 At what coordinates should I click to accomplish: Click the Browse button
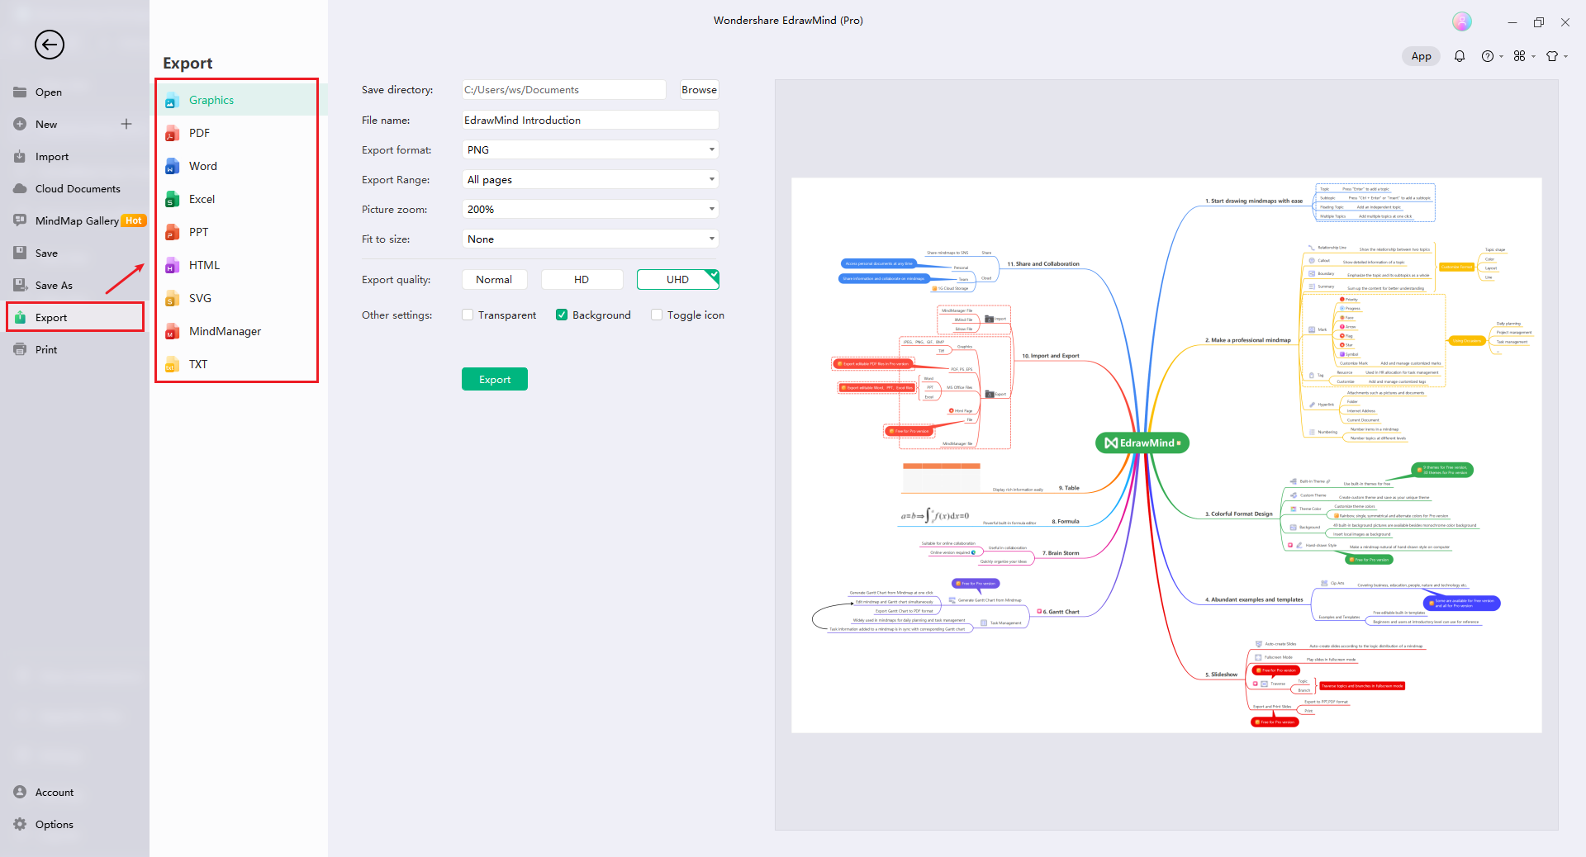699,90
